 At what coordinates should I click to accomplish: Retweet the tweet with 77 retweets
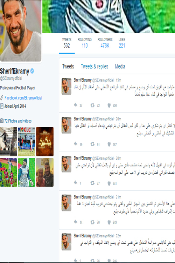click(92, 183)
